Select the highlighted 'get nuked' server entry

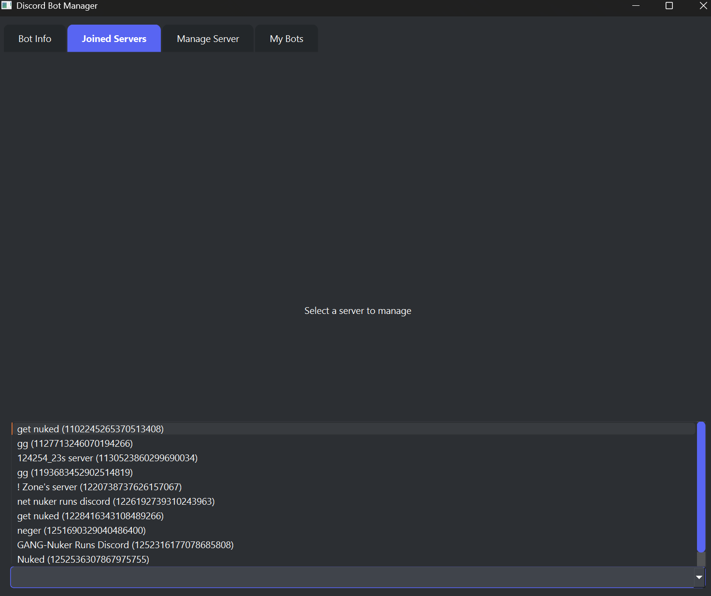90,428
